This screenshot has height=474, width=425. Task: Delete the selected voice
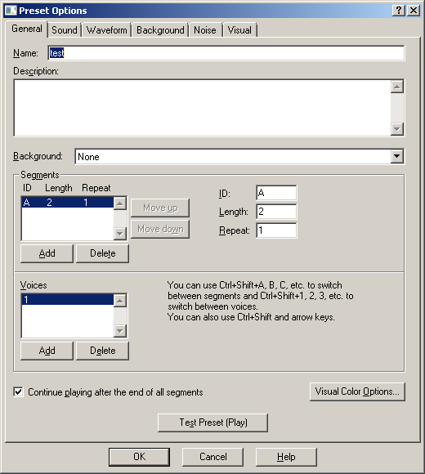pyautogui.click(x=102, y=351)
